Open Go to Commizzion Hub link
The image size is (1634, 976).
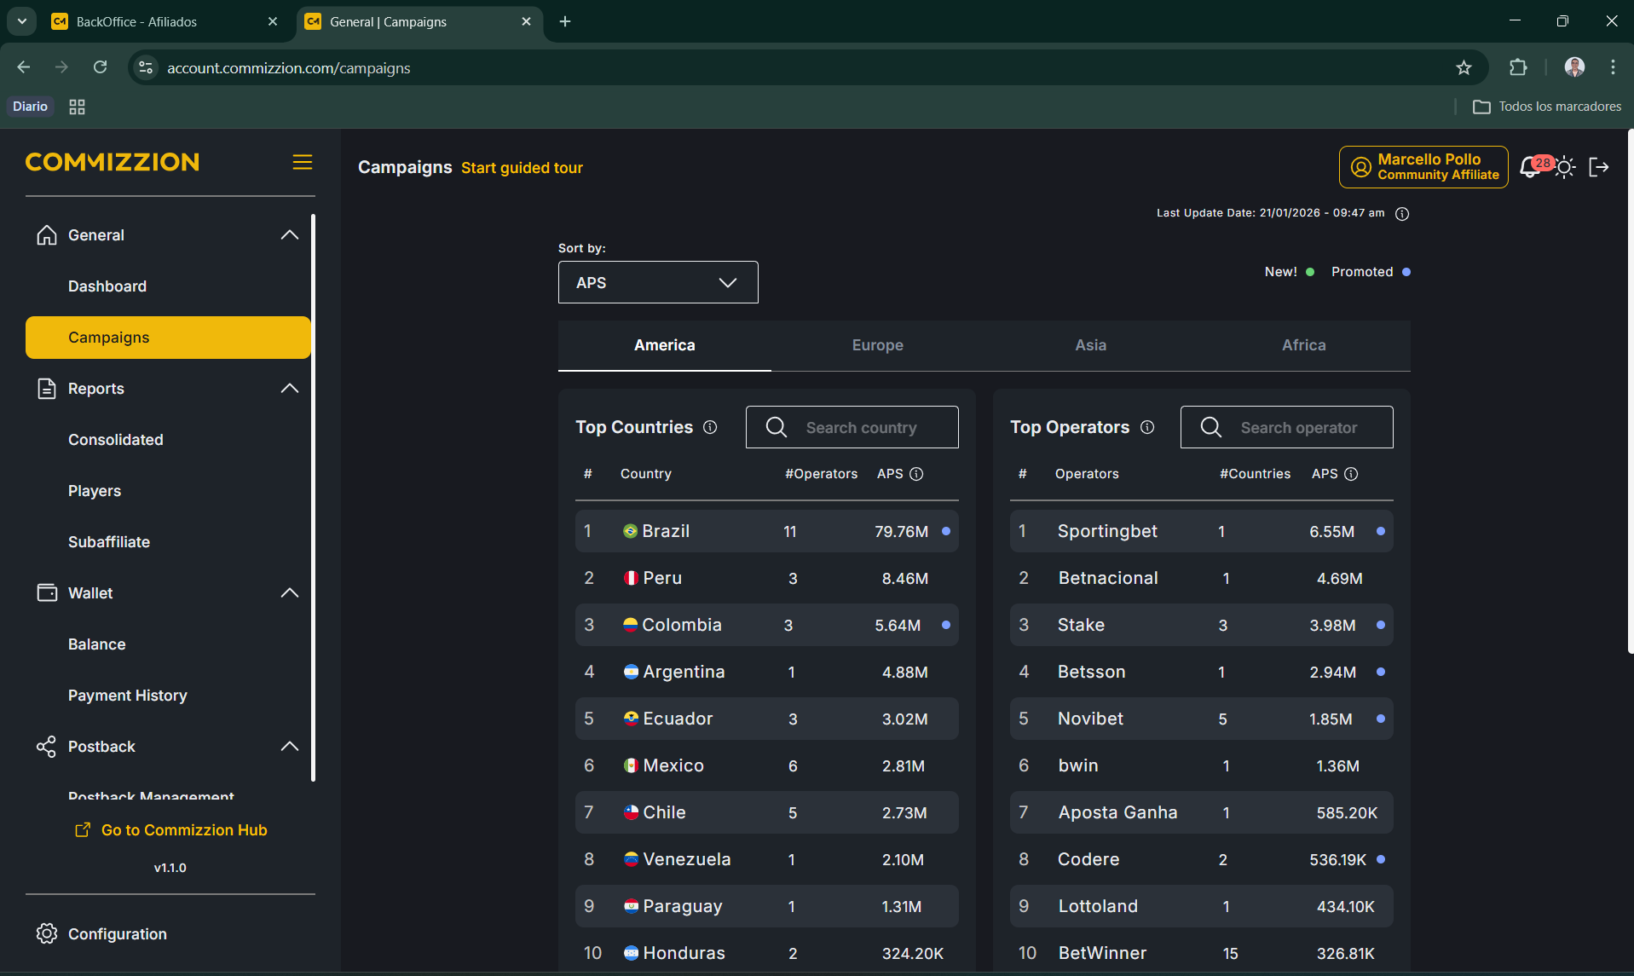(x=183, y=830)
